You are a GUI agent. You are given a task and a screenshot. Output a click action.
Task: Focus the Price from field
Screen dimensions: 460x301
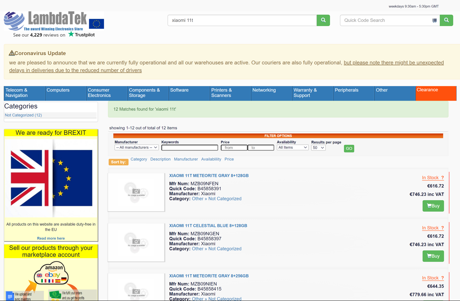coord(234,148)
